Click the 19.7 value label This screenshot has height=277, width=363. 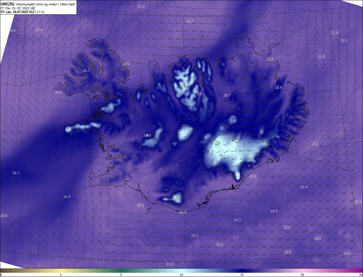[227, 95]
